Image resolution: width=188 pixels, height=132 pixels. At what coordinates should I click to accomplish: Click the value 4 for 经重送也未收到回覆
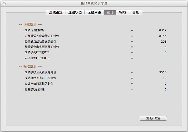(x=165, y=47)
